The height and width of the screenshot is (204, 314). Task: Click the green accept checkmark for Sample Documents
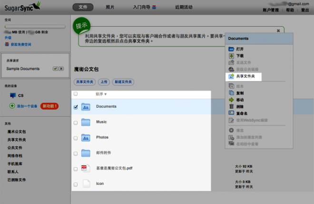[55, 69]
